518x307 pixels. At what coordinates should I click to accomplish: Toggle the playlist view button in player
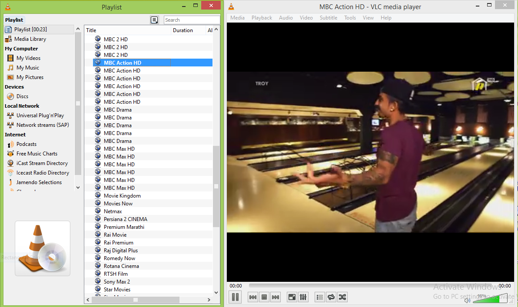[320, 297]
